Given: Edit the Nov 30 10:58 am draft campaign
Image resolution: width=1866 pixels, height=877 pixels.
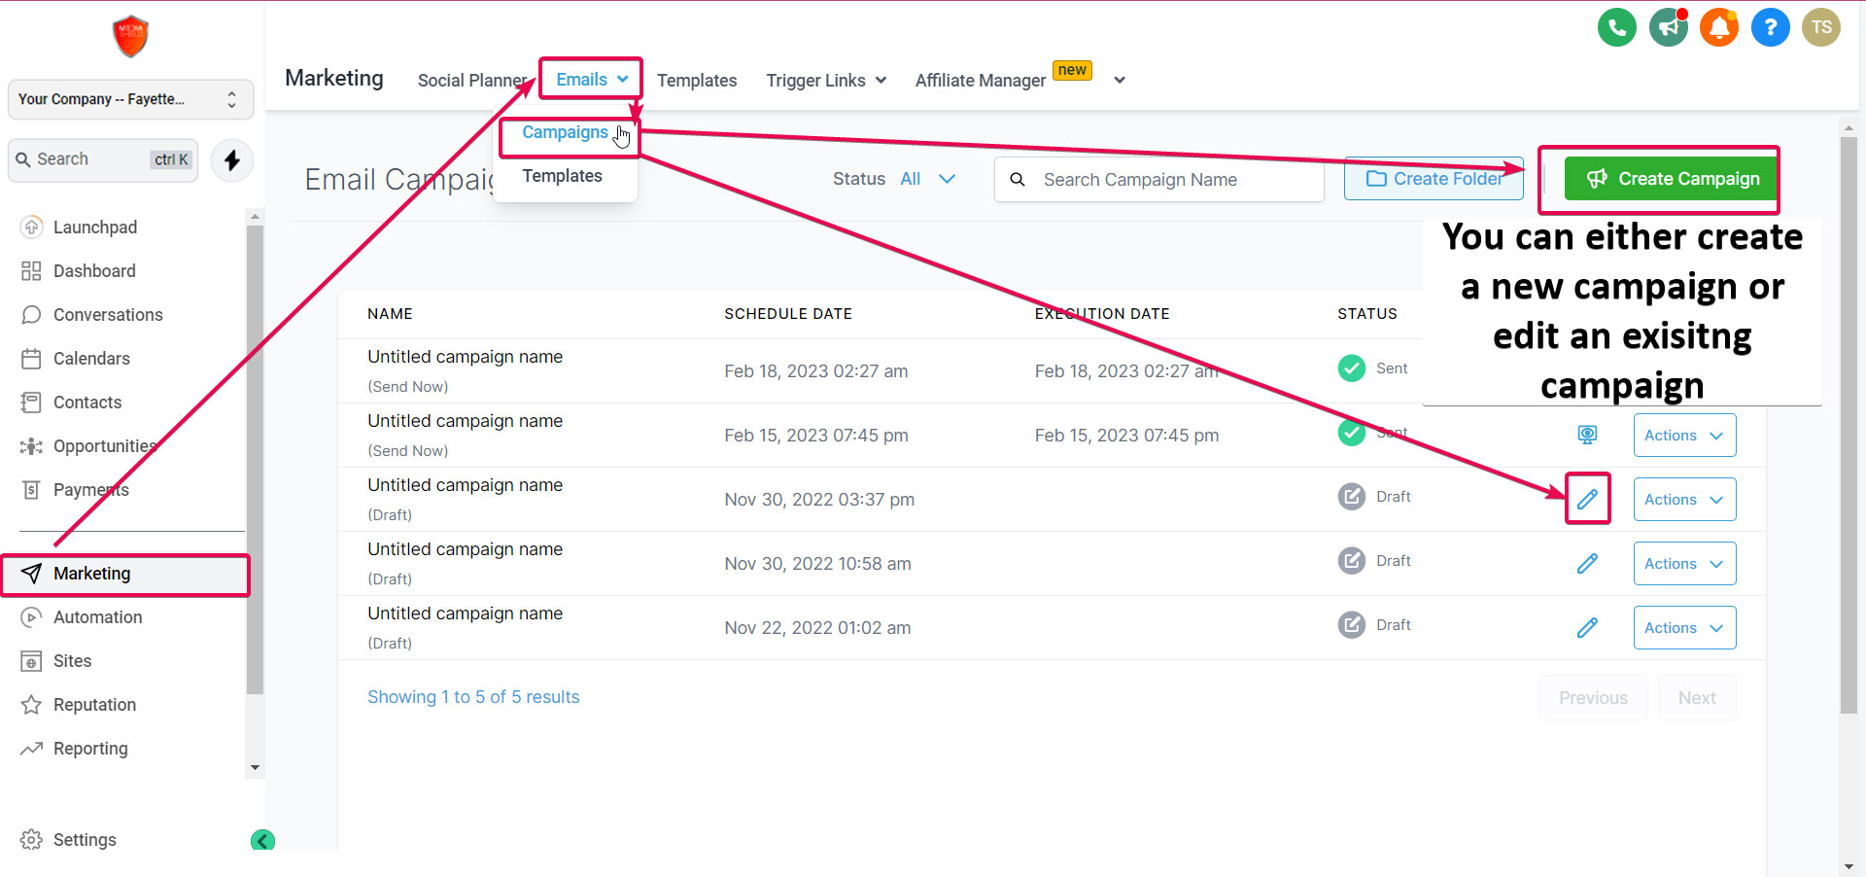Looking at the screenshot, I should pyautogui.click(x=1587, y=563).
